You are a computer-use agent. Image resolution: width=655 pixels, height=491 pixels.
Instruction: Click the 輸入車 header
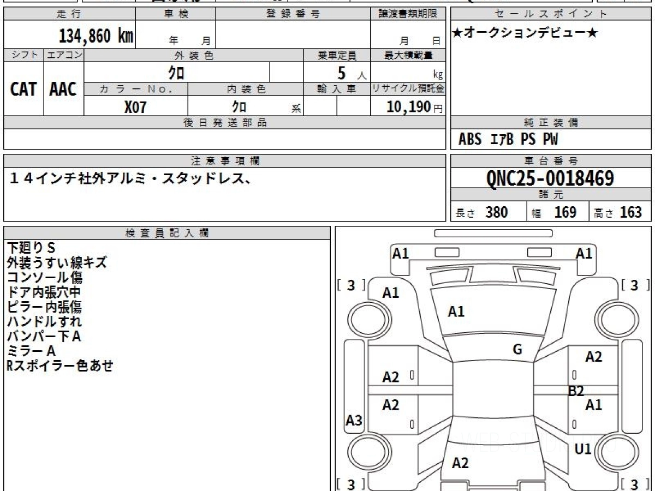click(337, 89)
